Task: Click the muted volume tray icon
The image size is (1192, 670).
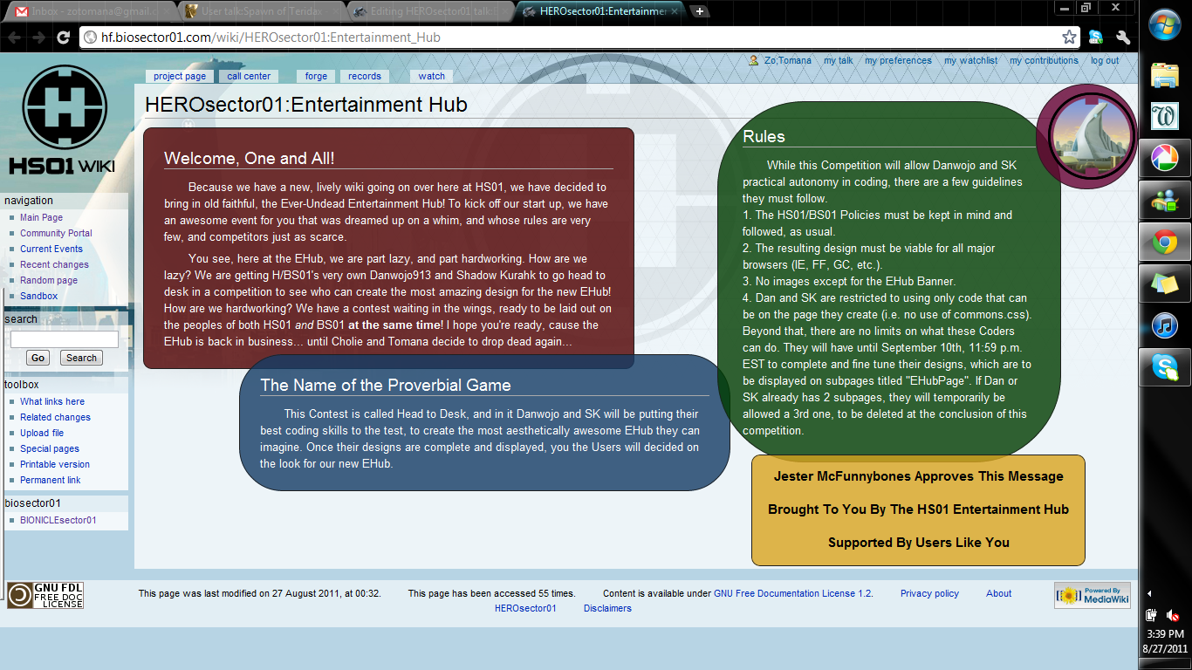Action: (x=1173, y=614)
